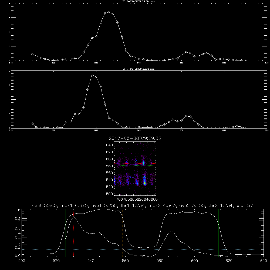Click the dusk plot x-axis label 870
Image resolution: width=270 pixels, height=270 pixels.
pos(267,130)
